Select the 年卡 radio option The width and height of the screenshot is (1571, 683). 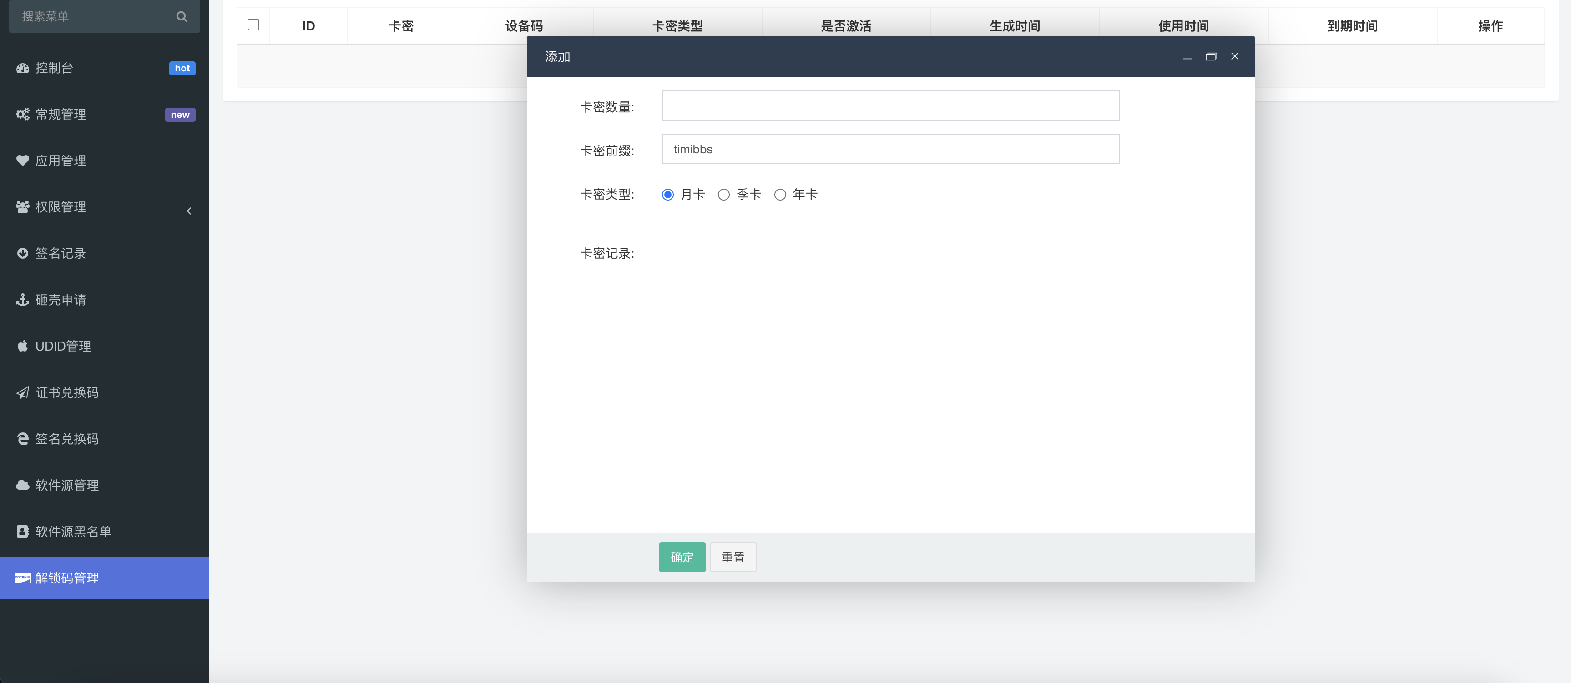pyautogui.click(x=780, y=195)
